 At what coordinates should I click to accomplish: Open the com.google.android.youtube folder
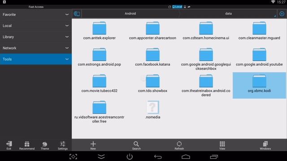(x=259, y=57)
